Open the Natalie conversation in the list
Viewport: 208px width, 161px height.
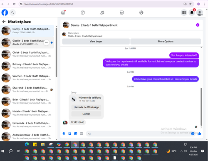click(27, 113)
